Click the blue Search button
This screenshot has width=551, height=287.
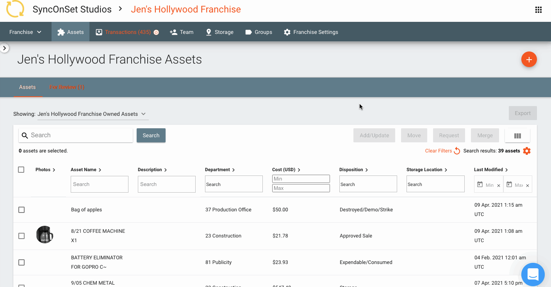(x=151, y=135)
